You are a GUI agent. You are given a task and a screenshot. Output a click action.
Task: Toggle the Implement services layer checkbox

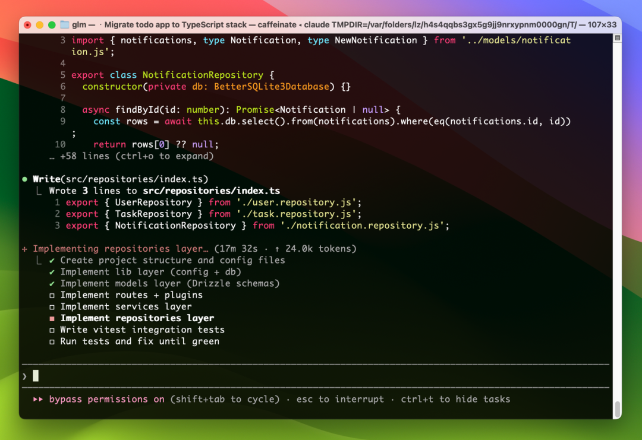(x=52, y=306)
